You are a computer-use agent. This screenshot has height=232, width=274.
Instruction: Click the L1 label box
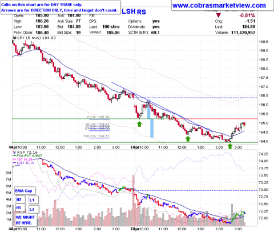[32, 200]
